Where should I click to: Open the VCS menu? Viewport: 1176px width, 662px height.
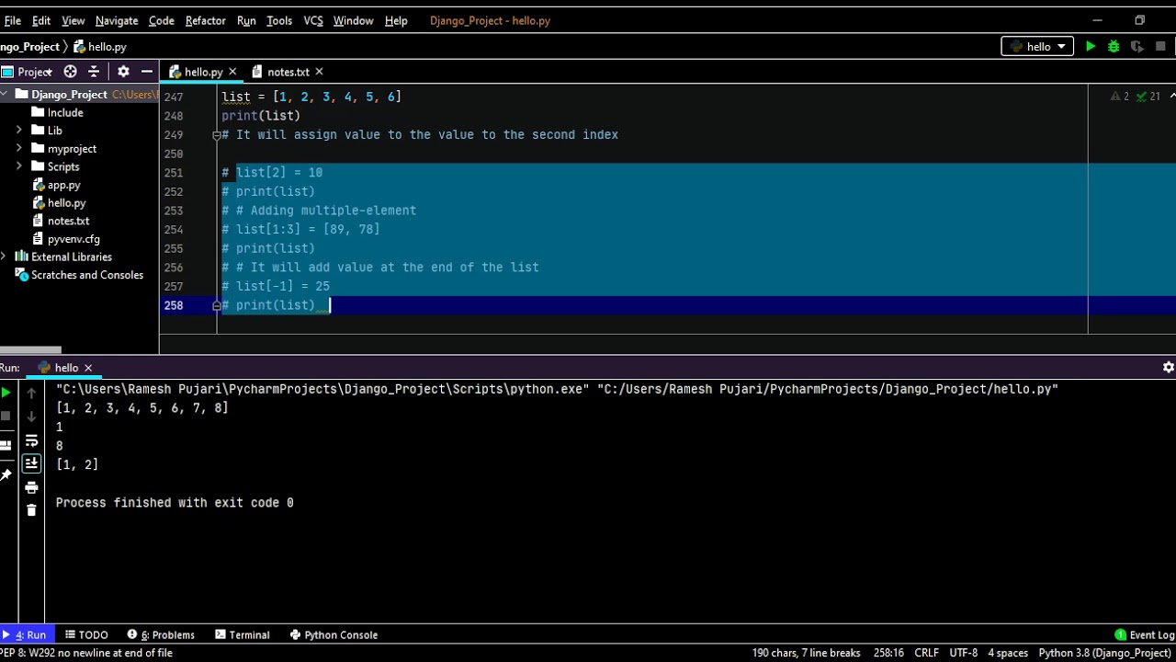[313, 20]
